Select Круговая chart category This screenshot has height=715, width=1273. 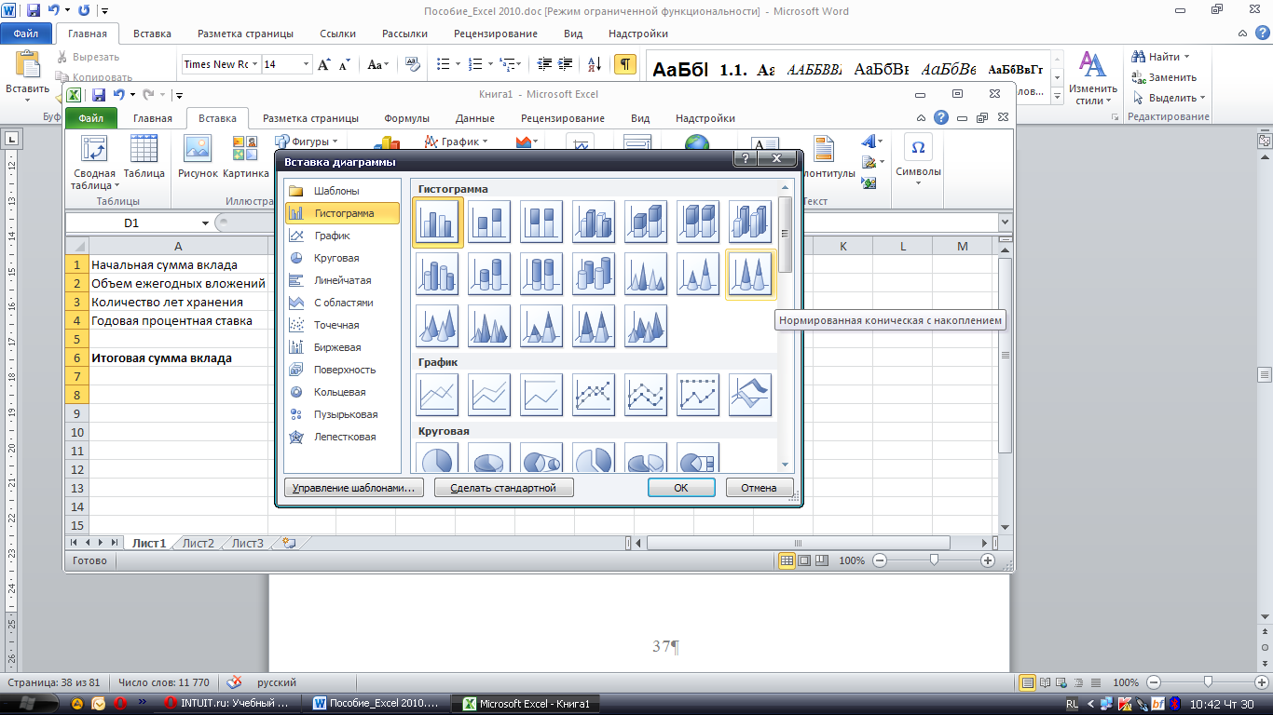coord(342,258)
